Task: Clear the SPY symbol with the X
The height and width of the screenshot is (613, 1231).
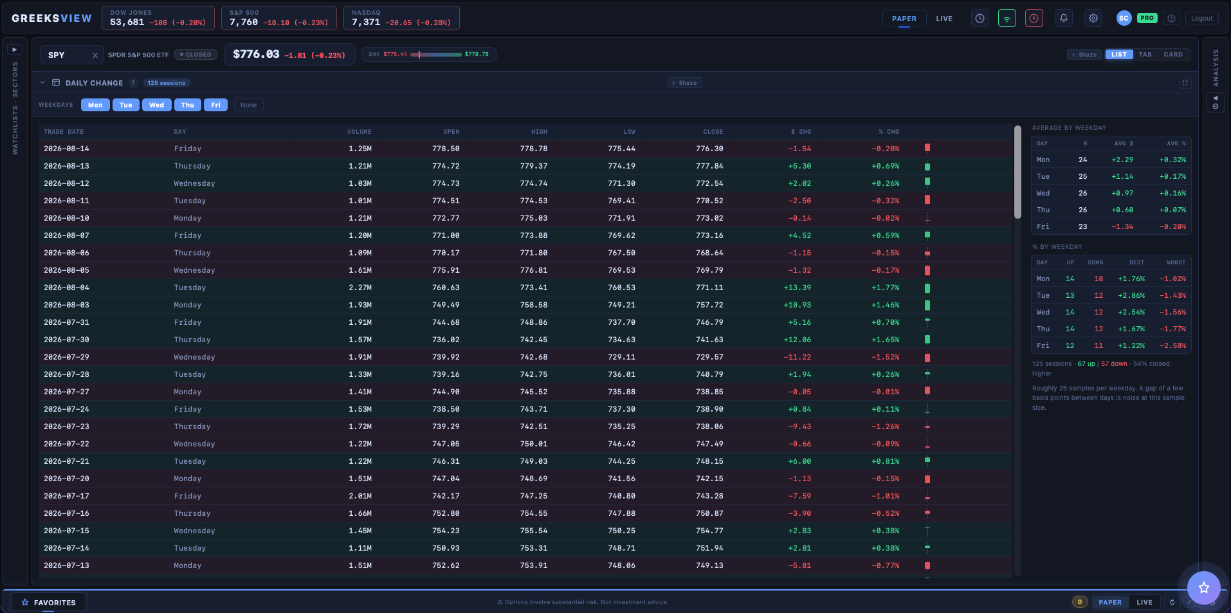Action: point(95,55)
